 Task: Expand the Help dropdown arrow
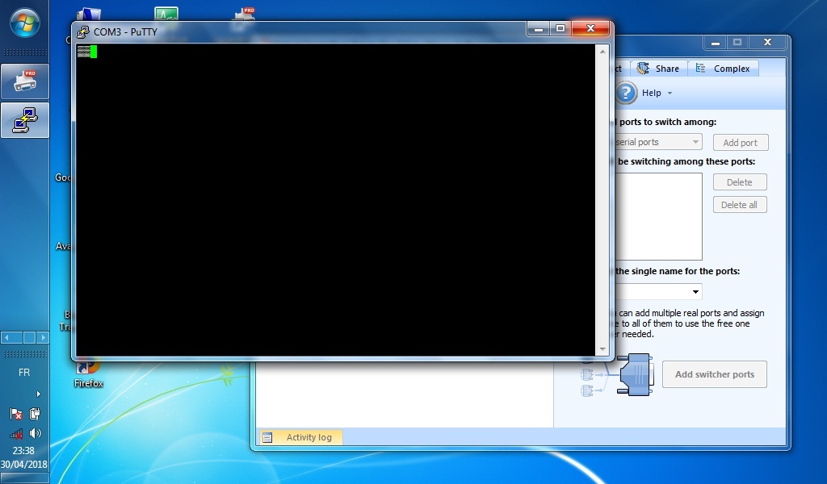(x=670, y=94)
